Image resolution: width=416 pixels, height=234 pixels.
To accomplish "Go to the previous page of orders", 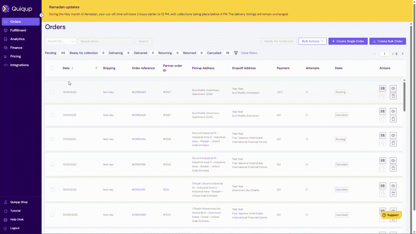I will tap(375, 53).
